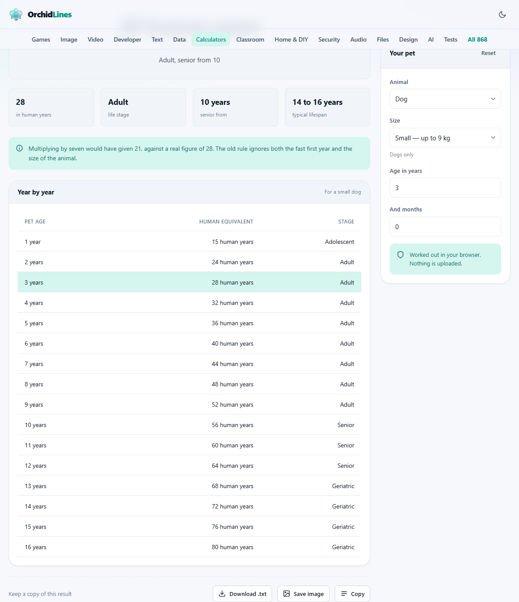This screenshot has width=519, height=602.
Task: Select the 10 years Senior row
Action: pos(189,425)
